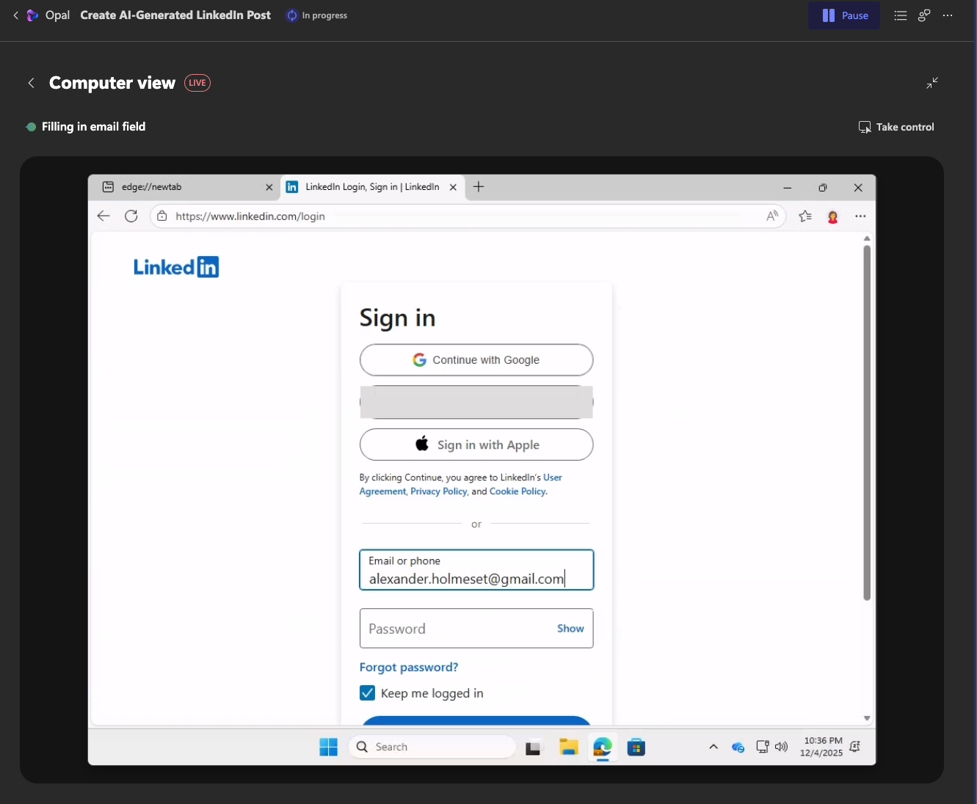Click the task list icon in top bar
The height and width of the screenshot is (804, 977).
coord(900,15)
